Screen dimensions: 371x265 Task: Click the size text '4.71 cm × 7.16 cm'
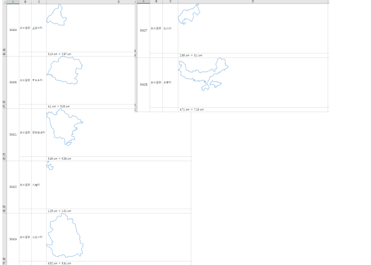pos(192,110)
